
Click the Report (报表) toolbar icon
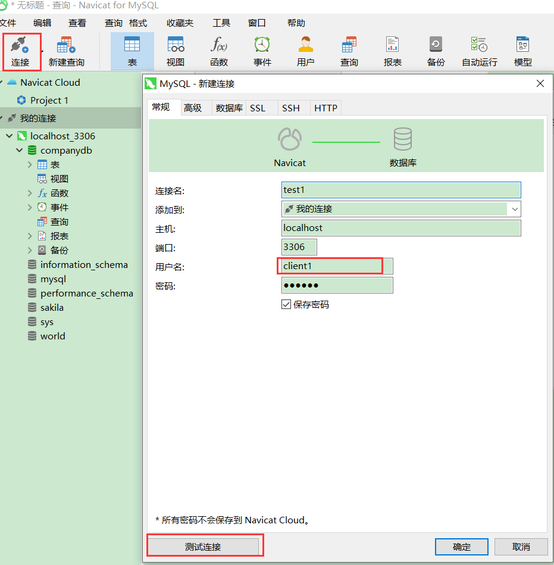pyautogui.click(x=393, y=52)
